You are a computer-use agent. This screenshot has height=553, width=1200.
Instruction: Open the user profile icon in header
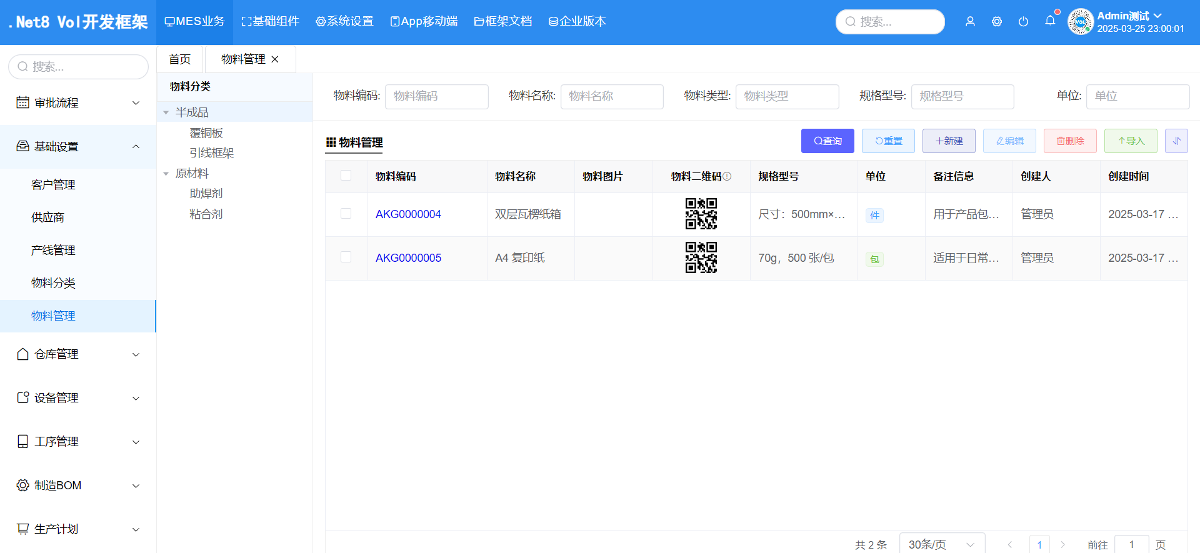pos(970,22)
